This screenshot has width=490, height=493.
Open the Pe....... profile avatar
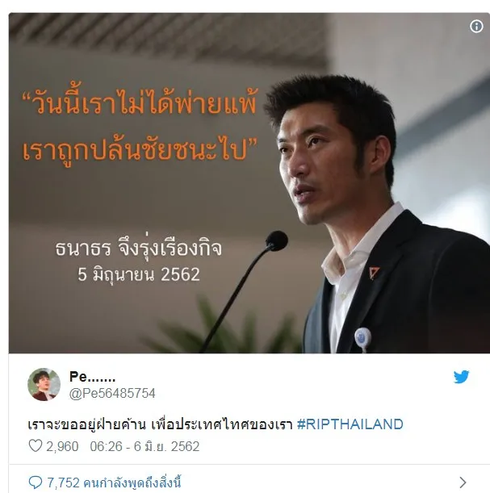tap(44, 384)
